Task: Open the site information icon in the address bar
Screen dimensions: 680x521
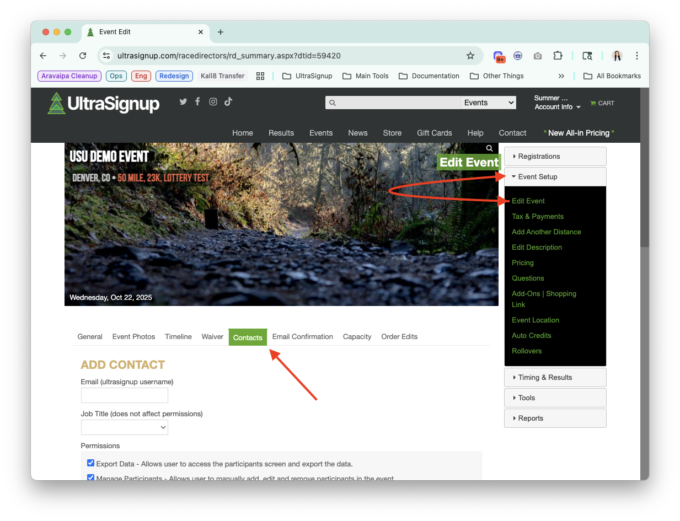Action: [x=108, y=56]
